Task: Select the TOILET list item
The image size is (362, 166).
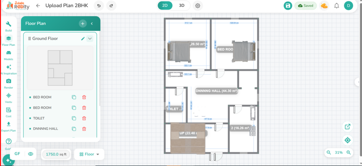Action: (x=39, y=118)
